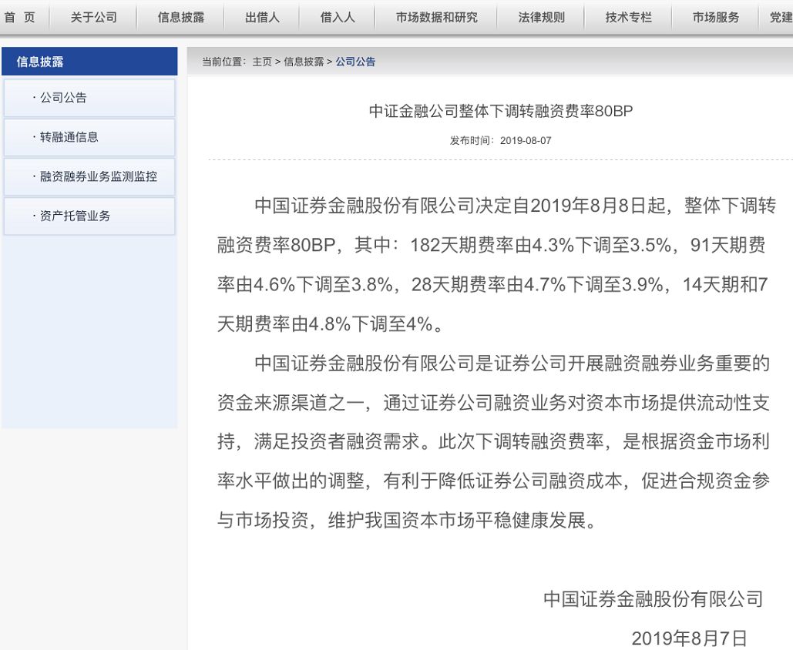Viewport: 793px width, 650px height.
Task: Open the 首页 home menu item
Action: coord(20,17)
